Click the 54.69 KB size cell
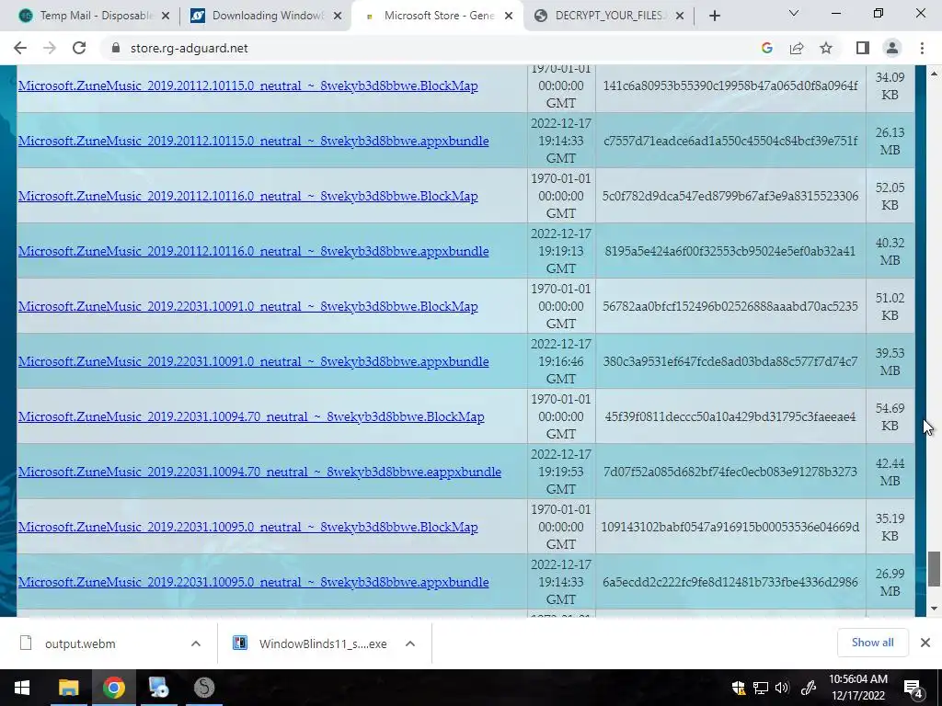Screen dimensions: 942x706 890,416
